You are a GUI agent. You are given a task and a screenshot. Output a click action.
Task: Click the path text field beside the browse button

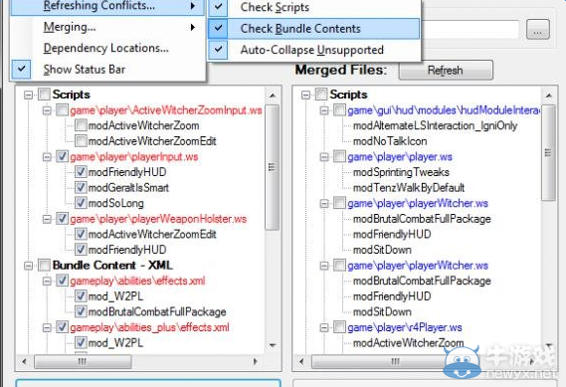(470, 29)
